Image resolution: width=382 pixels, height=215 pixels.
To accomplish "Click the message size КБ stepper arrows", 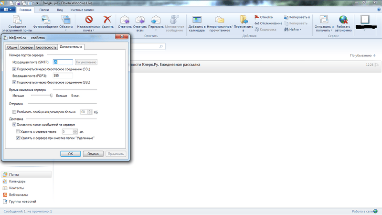I will [90, 112].
